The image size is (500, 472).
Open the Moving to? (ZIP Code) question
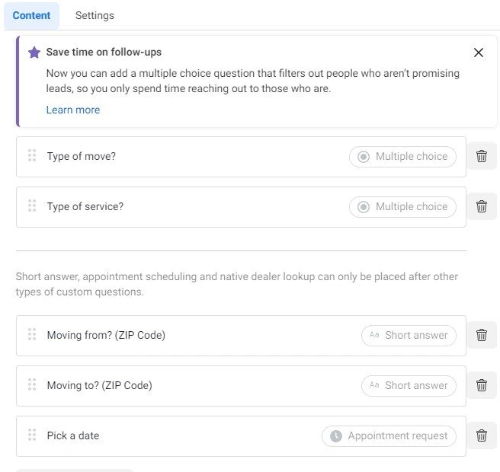241,386
